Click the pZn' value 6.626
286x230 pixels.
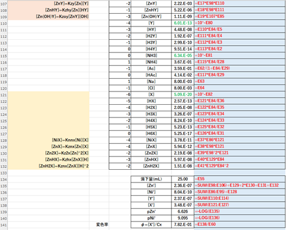click(x=182, y=211)
